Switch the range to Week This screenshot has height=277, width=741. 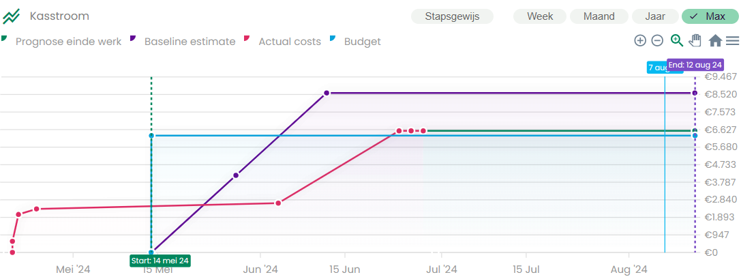pos(540,16)
